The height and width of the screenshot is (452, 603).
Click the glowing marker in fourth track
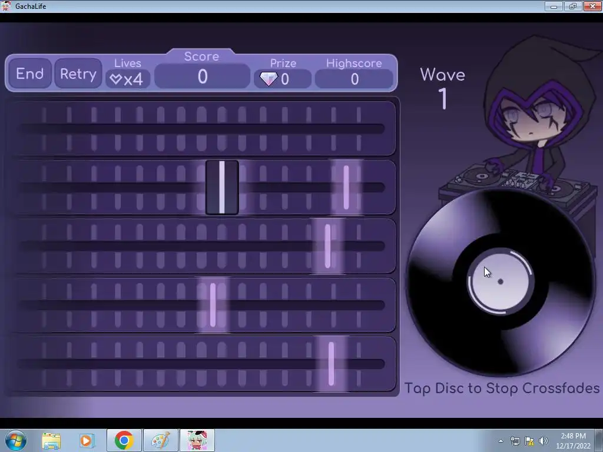click(213, 305)
